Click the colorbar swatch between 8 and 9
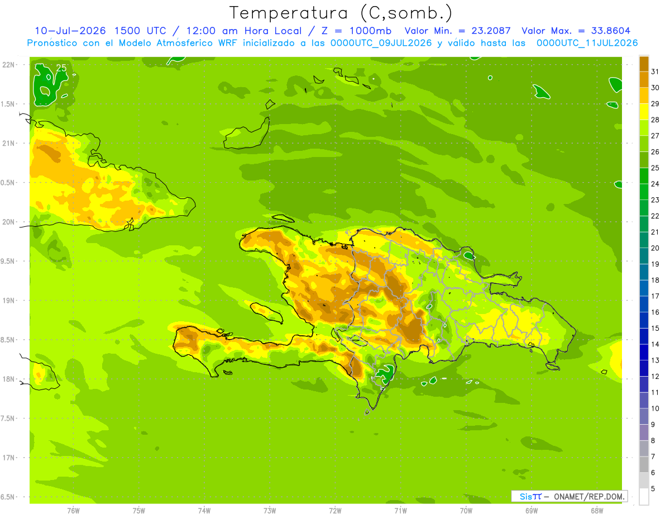The width and height of the screenshot is (670, 518). (x=644, y=433)
